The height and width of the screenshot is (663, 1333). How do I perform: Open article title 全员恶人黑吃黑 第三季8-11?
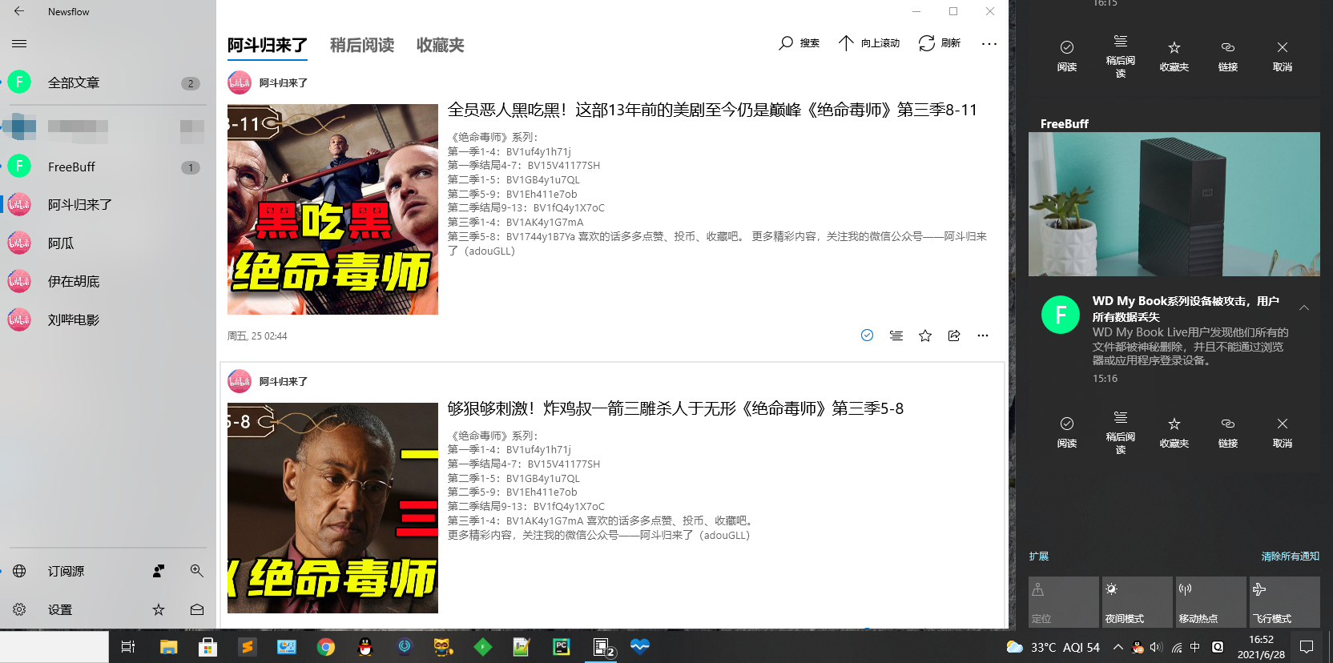click(x=712, y=110)
